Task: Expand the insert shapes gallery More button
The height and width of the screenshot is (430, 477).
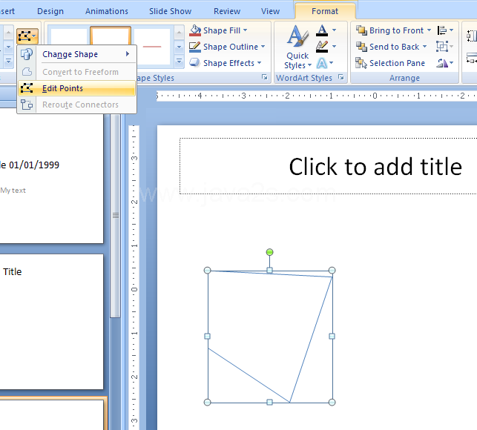Action: [8, 62]
